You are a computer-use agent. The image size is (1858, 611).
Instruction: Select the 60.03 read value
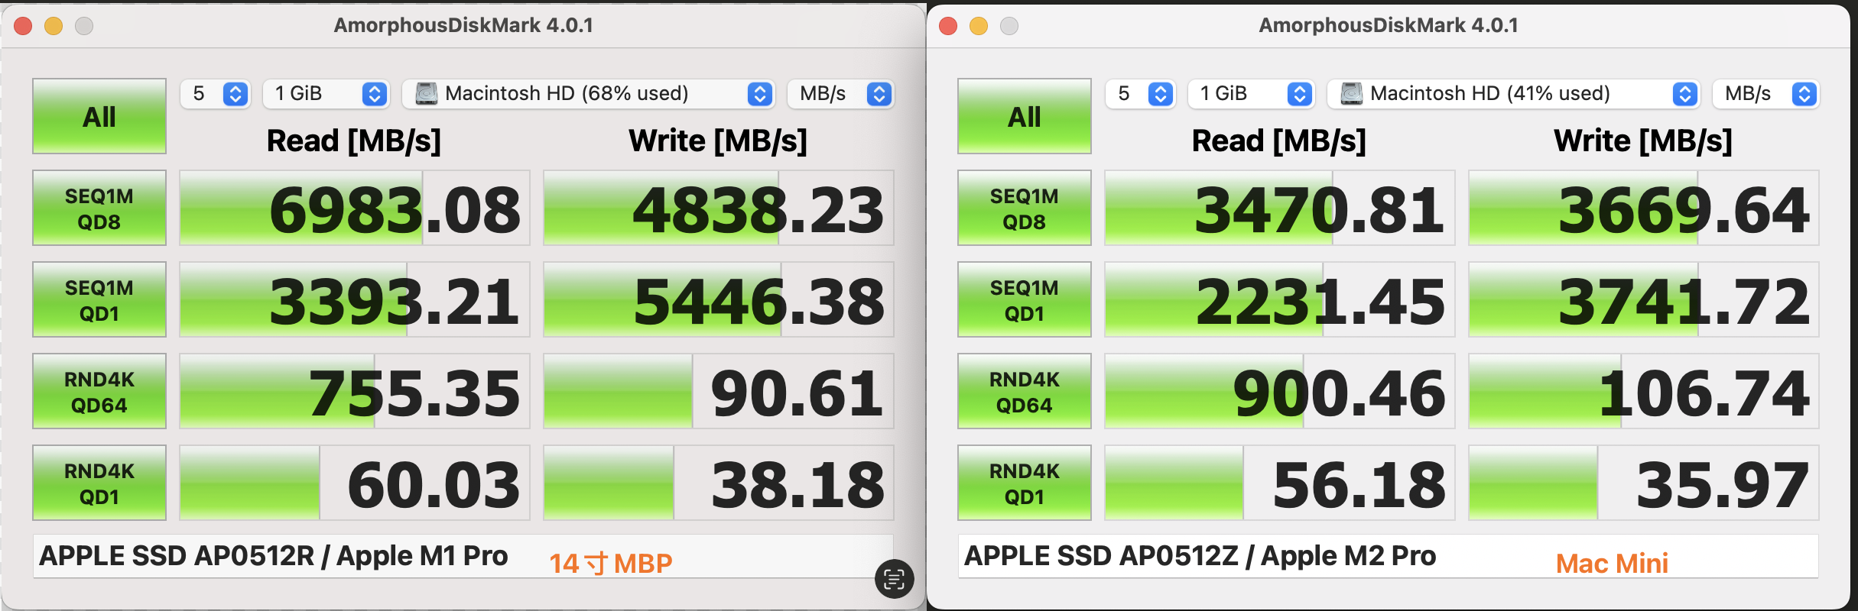coord(355,483)
